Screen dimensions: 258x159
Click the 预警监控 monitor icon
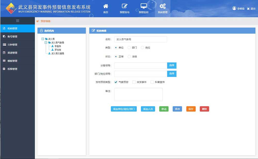tap(144, 6)
